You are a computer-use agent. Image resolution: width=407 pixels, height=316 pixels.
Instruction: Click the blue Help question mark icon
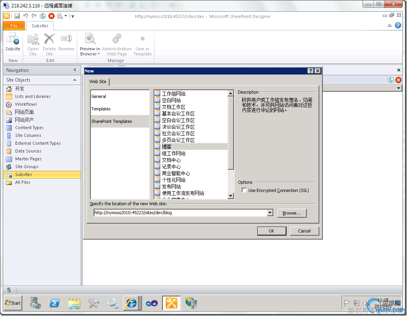click(x=398, y=25)
